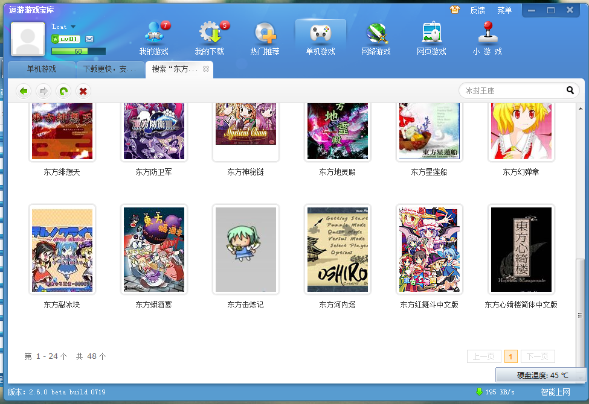Image resolution: width=589 pixels, height=404 pixels.
Task: Click the grey forward arrow button
Action: click(x=43, y=91)
